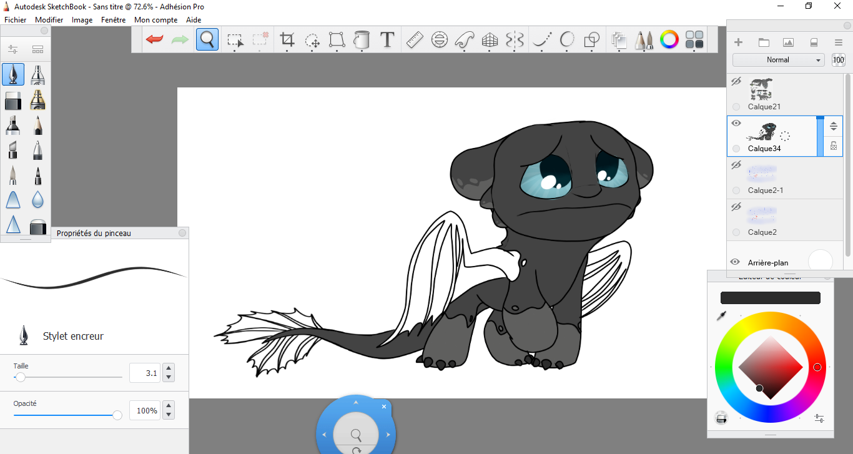Show the hidden Calque21 layer

(736, 81)
